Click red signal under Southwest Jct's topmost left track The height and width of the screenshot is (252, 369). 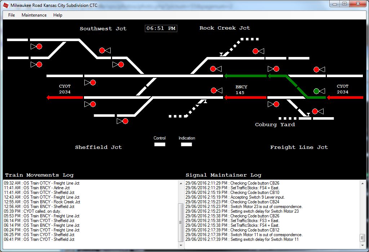tap(39, 47)
